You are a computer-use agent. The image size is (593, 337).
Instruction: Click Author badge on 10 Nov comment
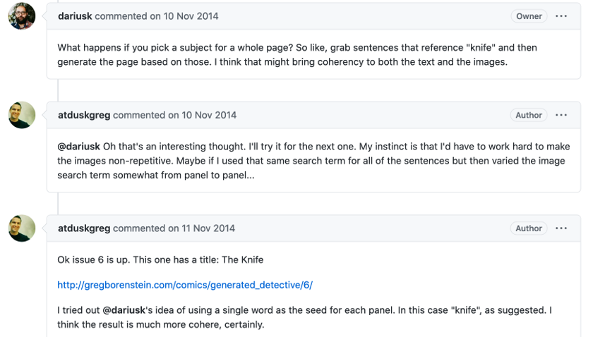(529, 115)
